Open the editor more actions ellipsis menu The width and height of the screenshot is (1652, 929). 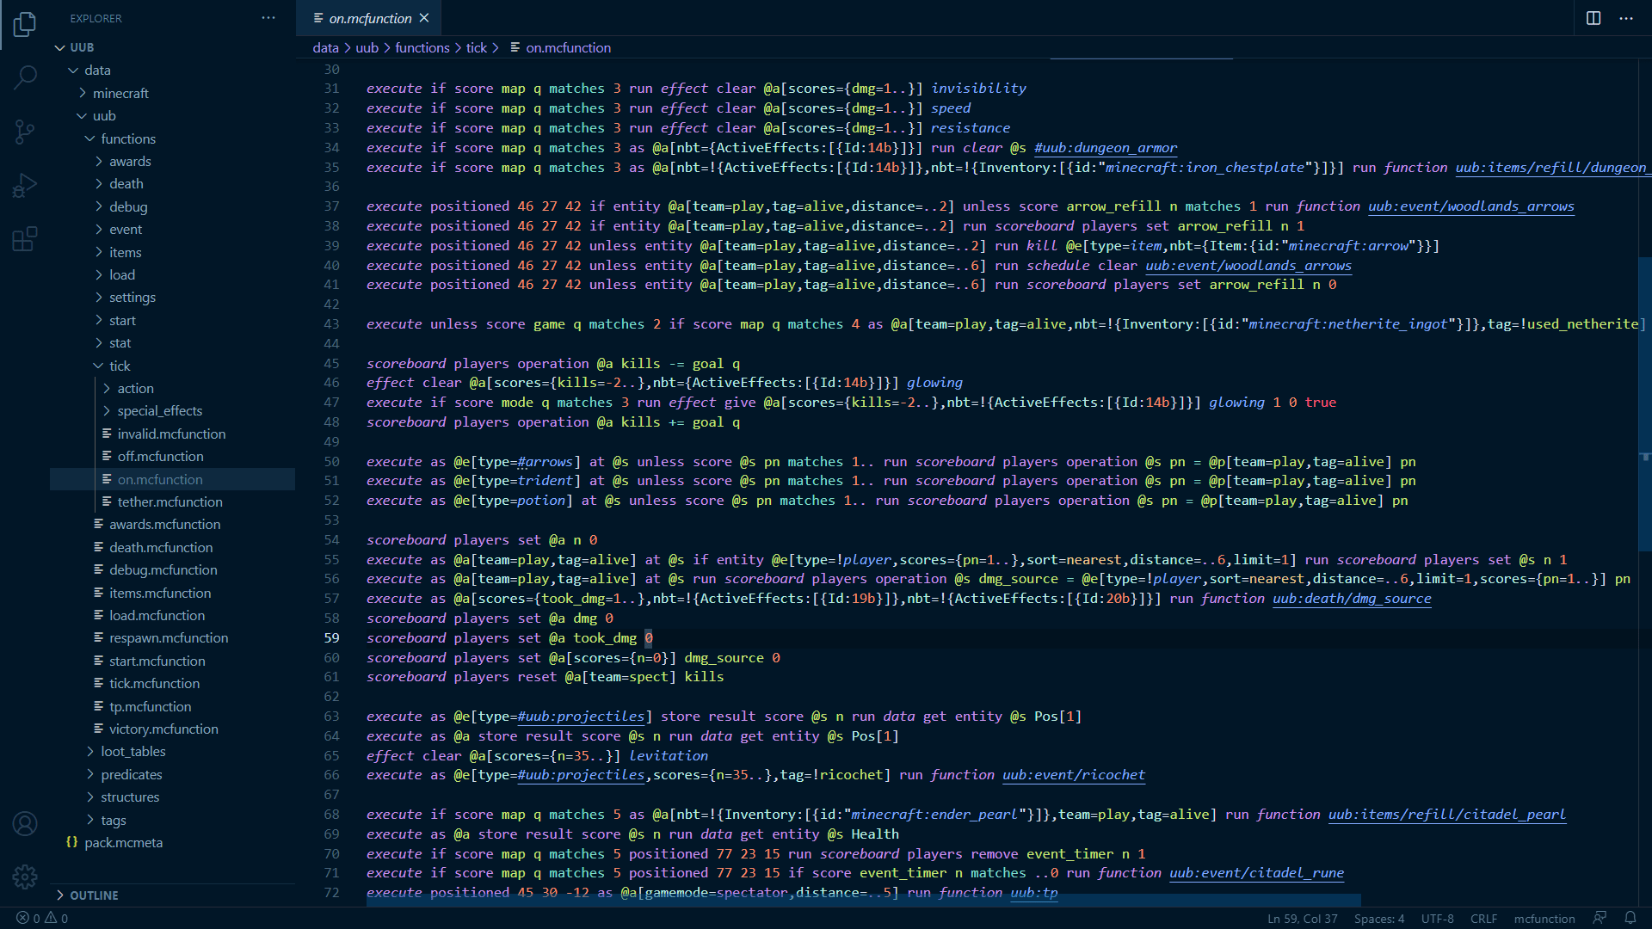click(x=1625, y=17)
